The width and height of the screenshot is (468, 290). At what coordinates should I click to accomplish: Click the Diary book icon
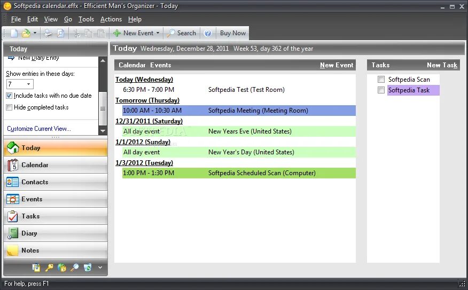[12, 233]
